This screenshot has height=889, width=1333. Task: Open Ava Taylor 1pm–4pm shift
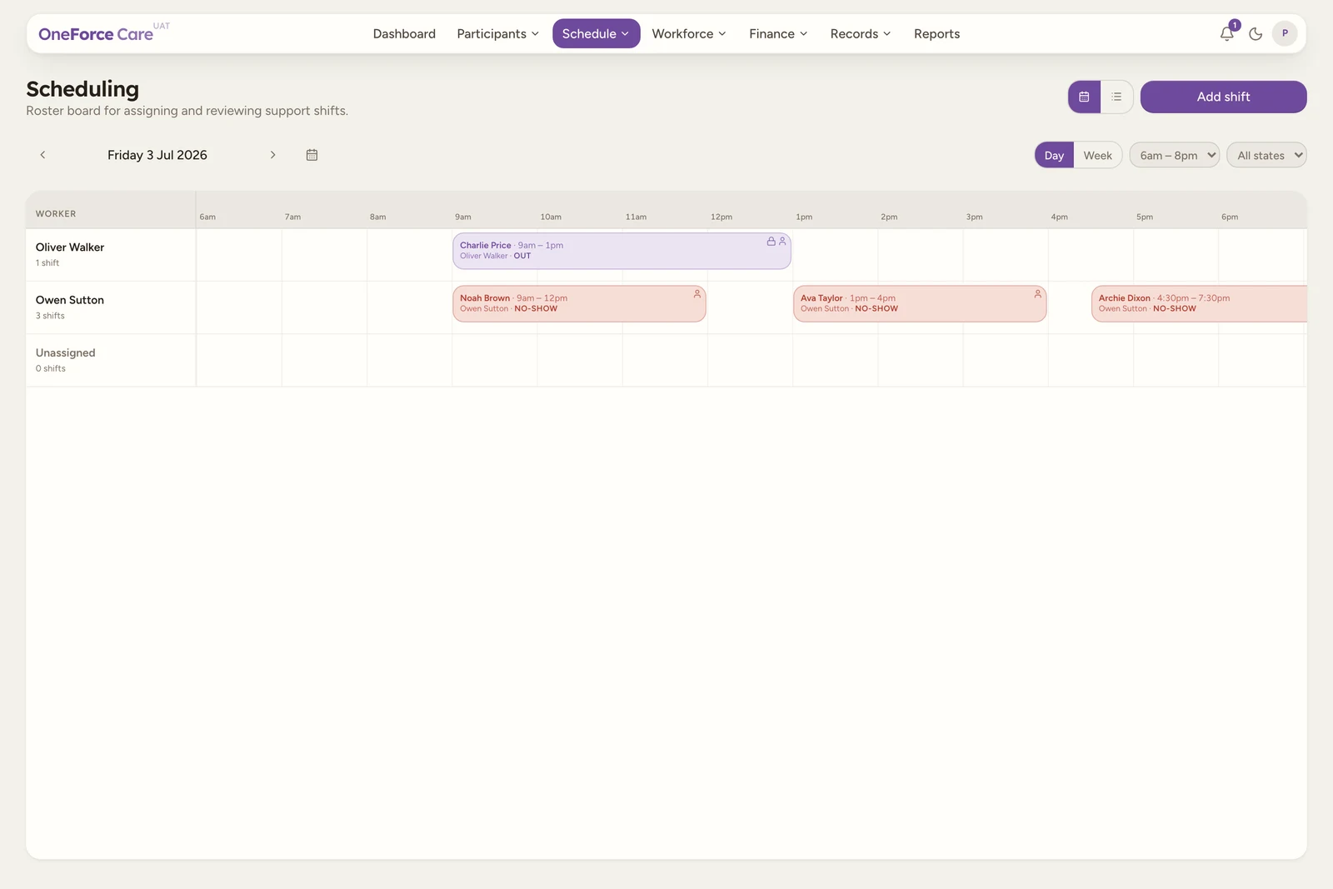click(x=920, y=304)
